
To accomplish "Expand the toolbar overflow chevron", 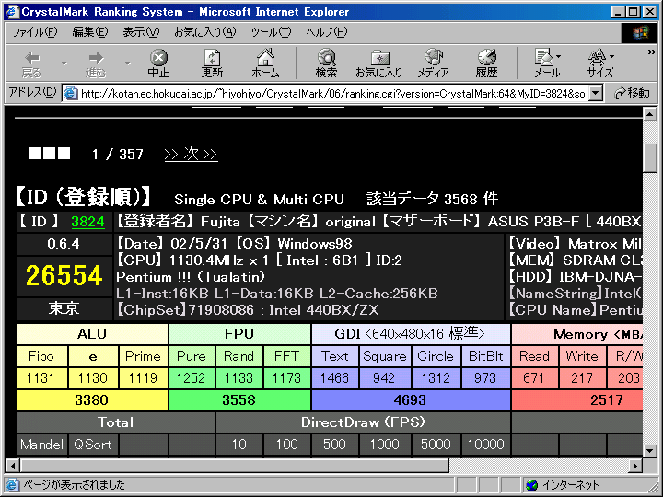I will (x=652, y=52).
